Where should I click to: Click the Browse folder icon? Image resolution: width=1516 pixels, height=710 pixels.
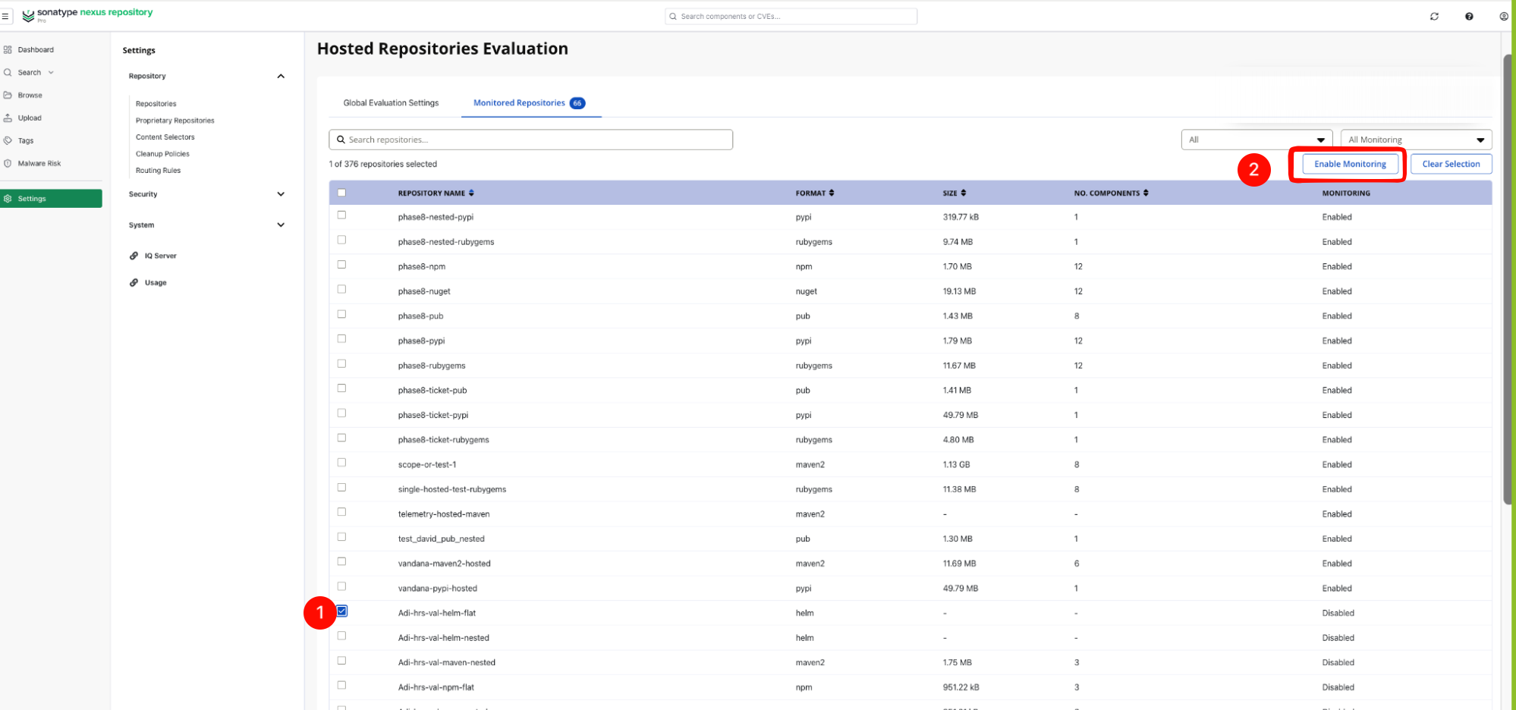(8, 96)
